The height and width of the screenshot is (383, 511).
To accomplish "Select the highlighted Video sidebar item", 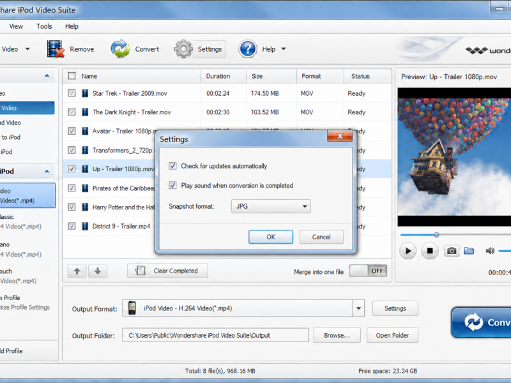I will pyautogui.click(x=27, y=108).
